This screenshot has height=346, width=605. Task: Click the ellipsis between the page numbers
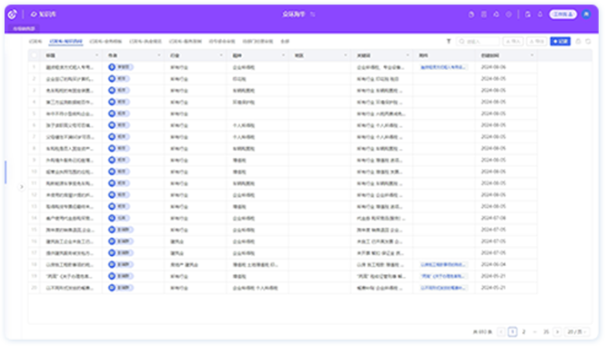click(x=535, y=331)
